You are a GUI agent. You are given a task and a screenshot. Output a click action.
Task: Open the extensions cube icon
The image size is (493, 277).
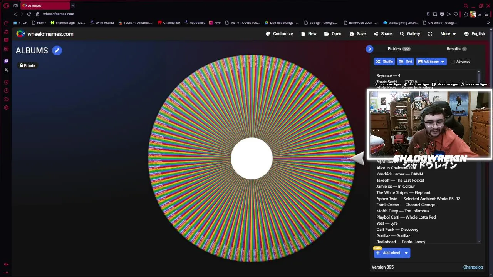(x=466, y=14)
